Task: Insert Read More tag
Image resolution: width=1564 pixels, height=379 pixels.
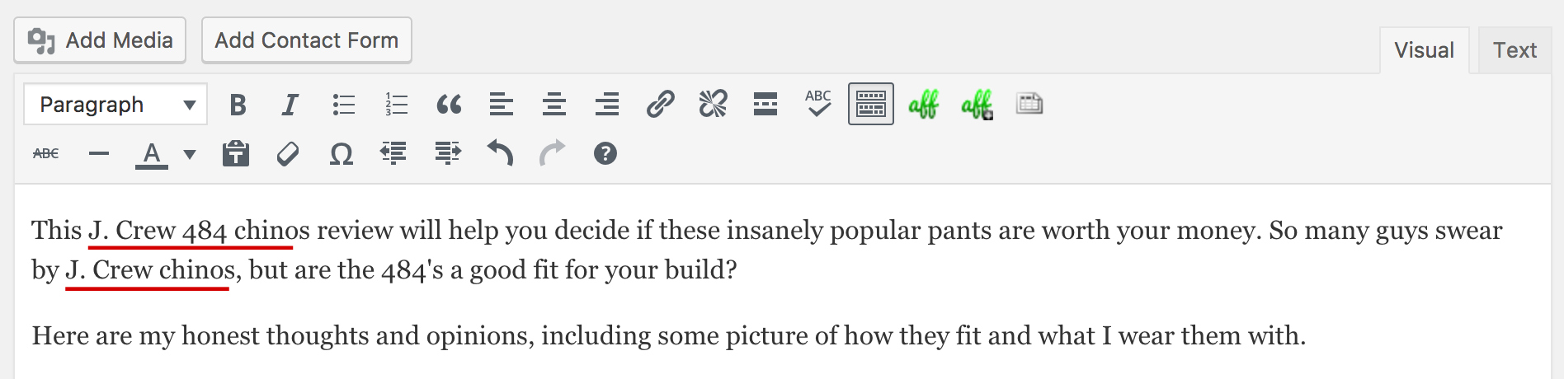Action: tap(766, 105)
